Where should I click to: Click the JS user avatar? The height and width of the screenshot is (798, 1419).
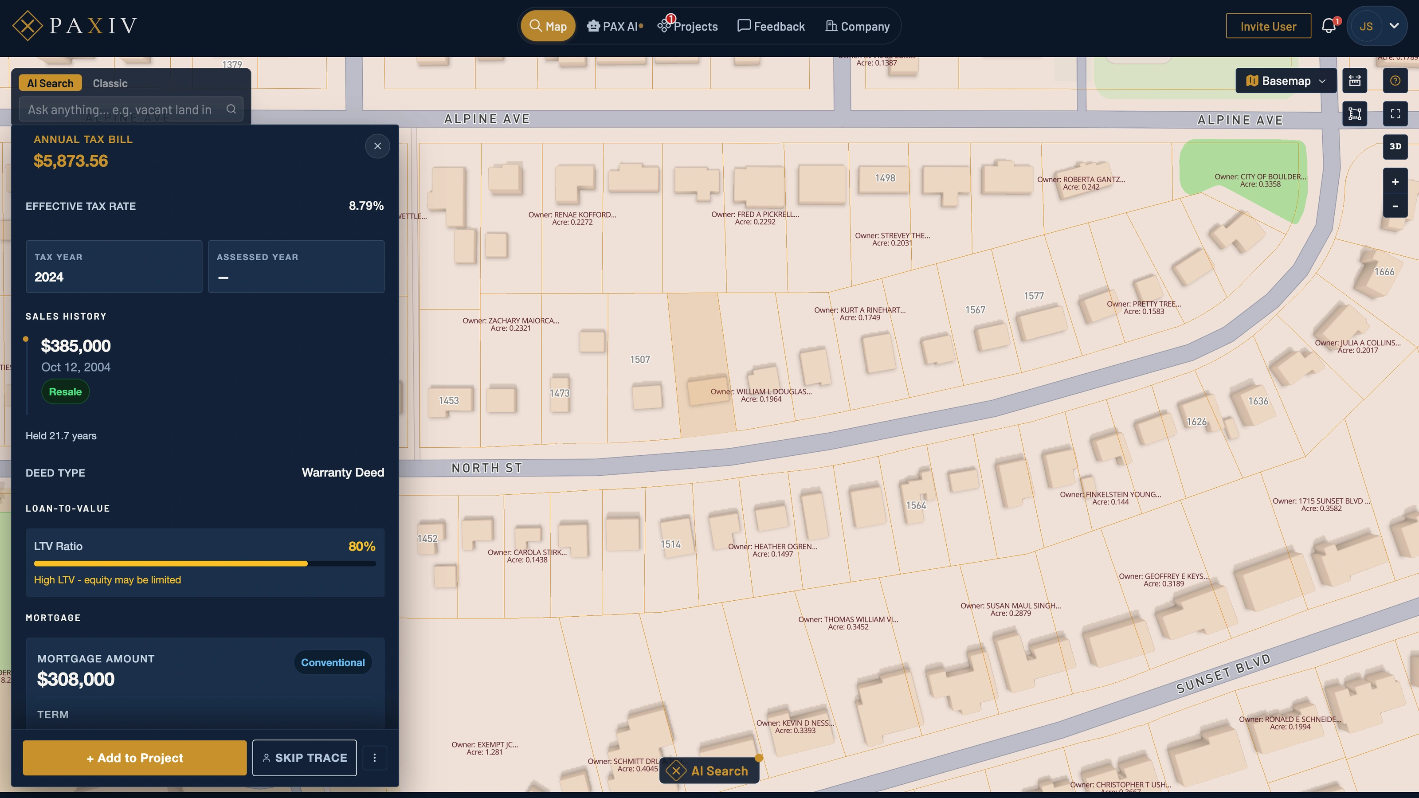tap(1366, 26)
